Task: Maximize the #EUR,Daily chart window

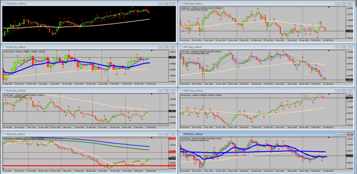Action: pyautogui.click(x=167, y=134)
